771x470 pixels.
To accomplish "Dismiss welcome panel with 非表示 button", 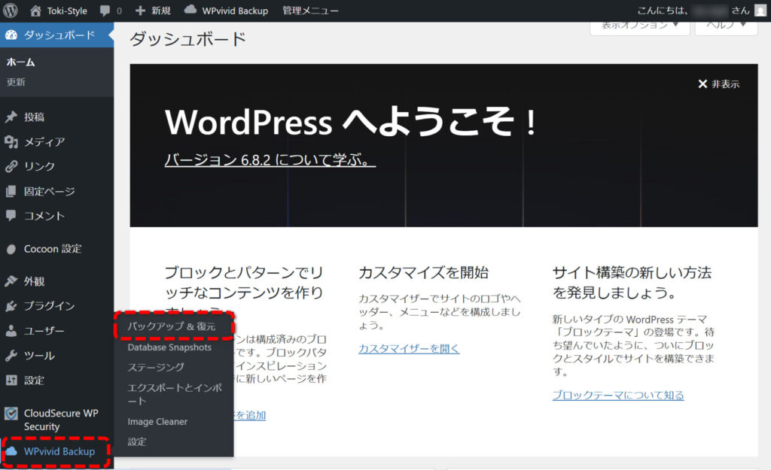I will [718, 84].
